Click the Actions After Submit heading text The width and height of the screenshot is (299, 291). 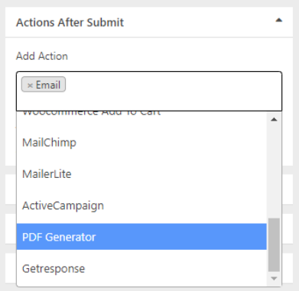pos(70,22)
